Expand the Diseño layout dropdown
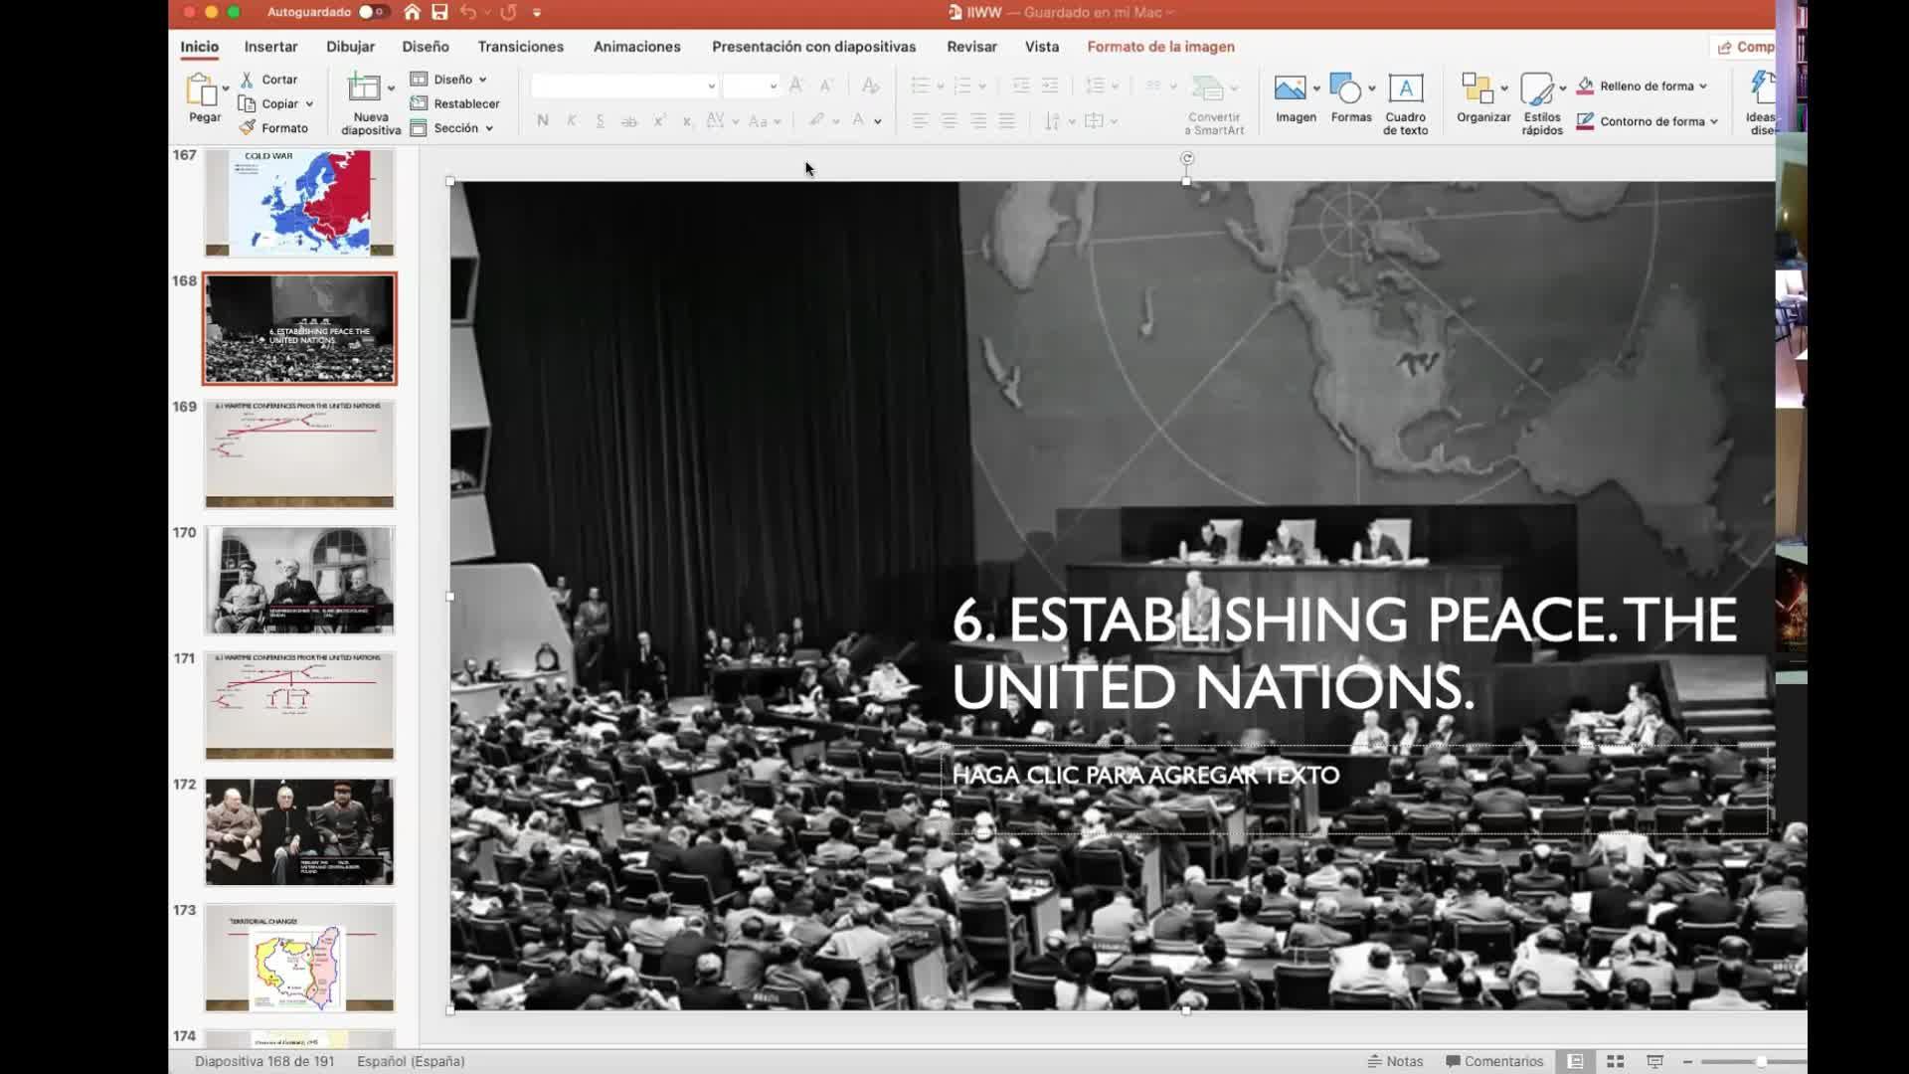The image size is (1909, 1074). tap(460, 80)
